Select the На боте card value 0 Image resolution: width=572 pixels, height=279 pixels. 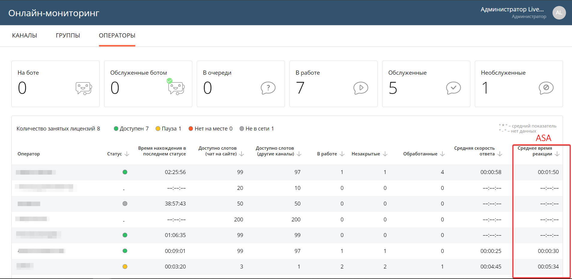(22, 88)
